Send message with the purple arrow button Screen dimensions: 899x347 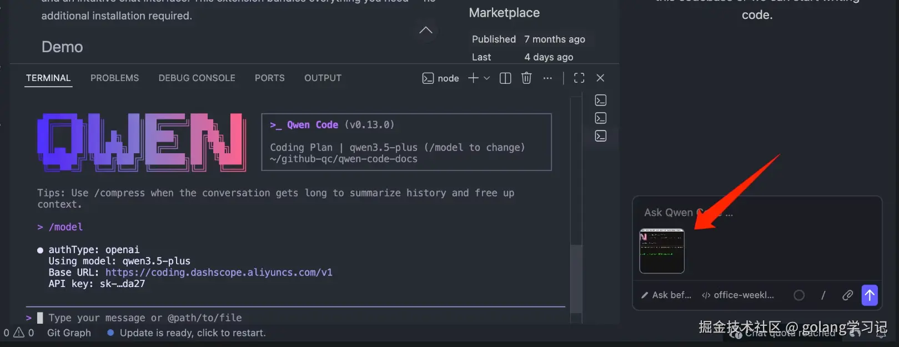[870, 295]
